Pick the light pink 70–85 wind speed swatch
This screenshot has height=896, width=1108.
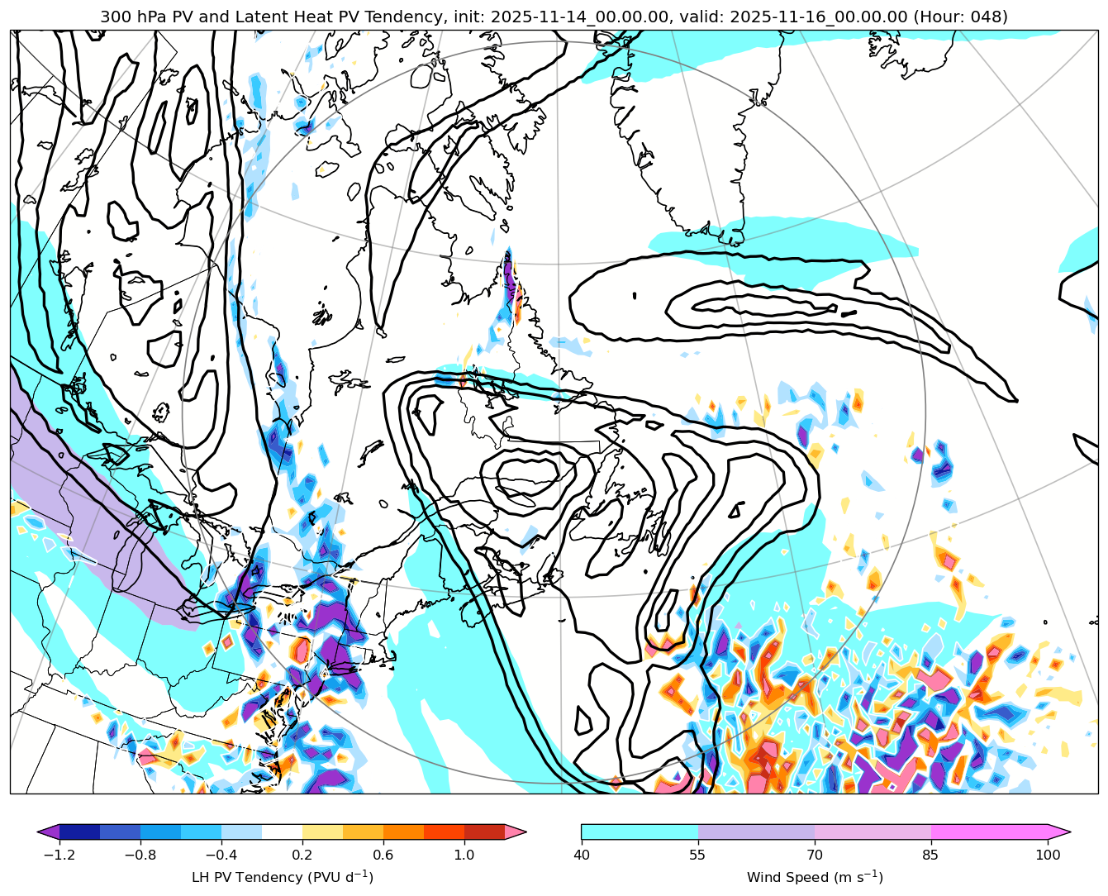[873, 832]
